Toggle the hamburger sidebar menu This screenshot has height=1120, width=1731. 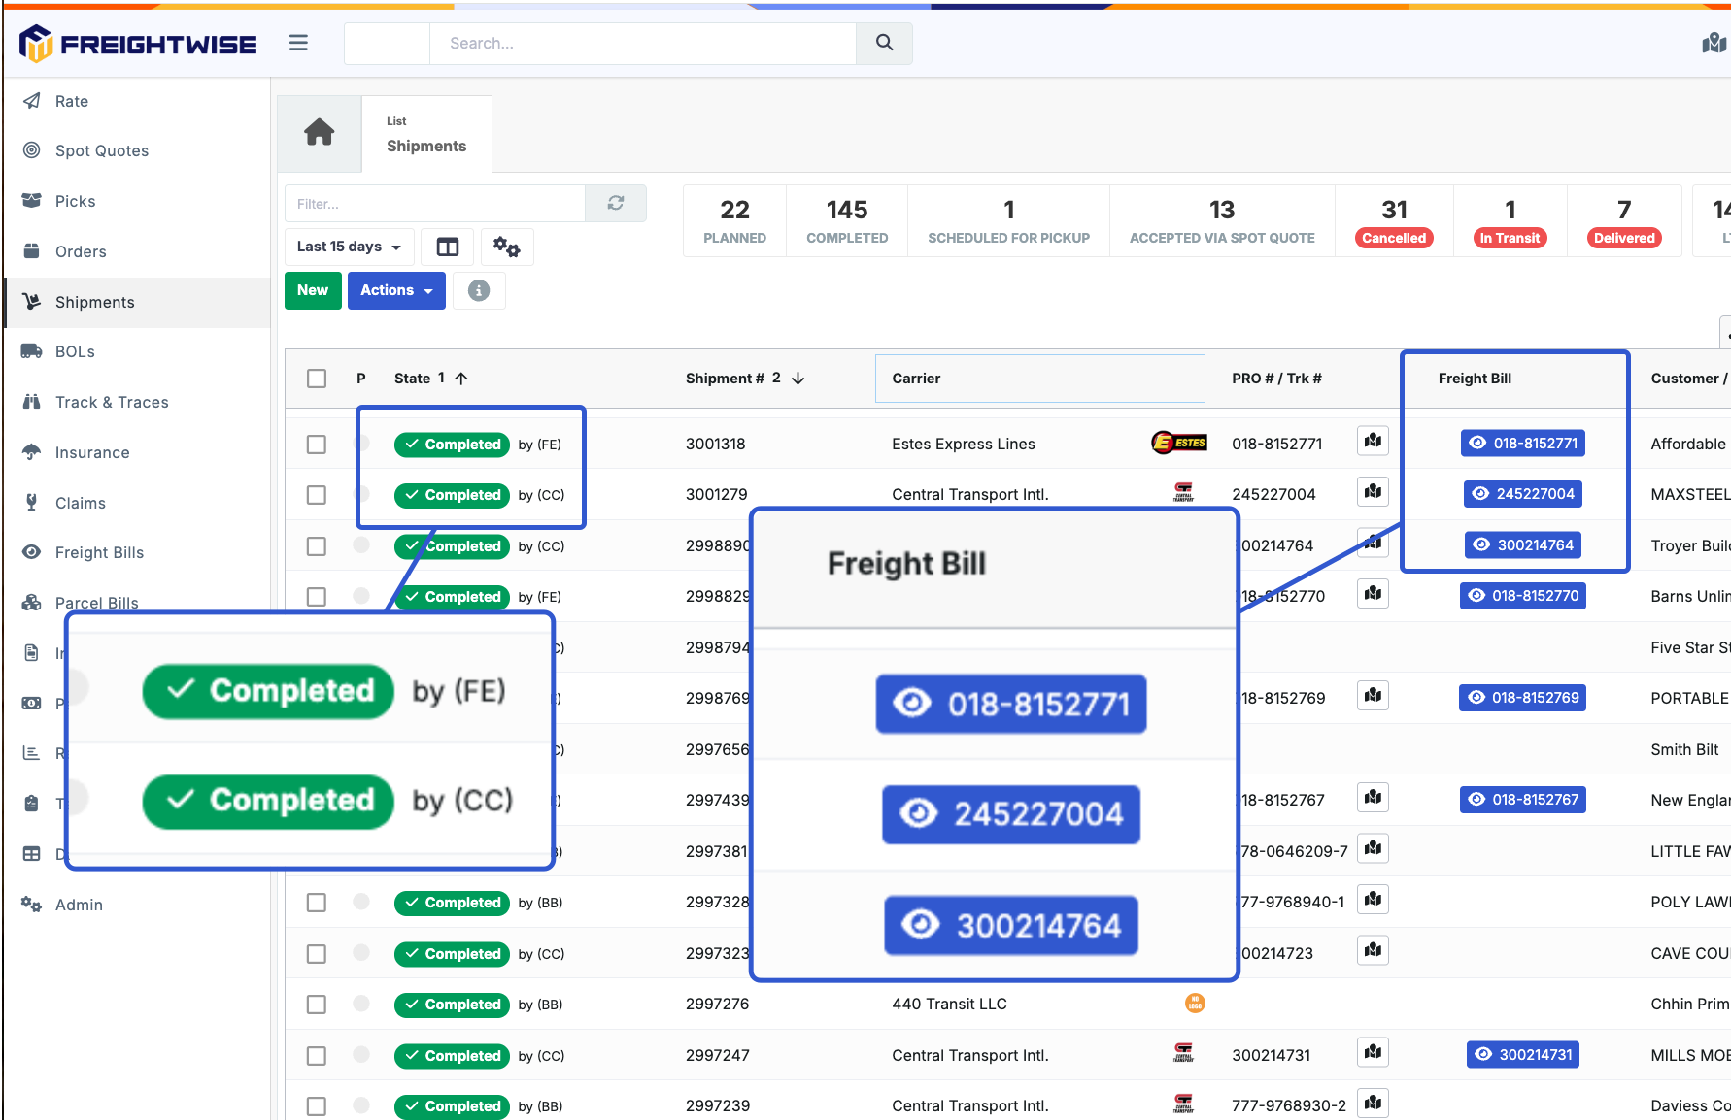(x=298, y=43)
